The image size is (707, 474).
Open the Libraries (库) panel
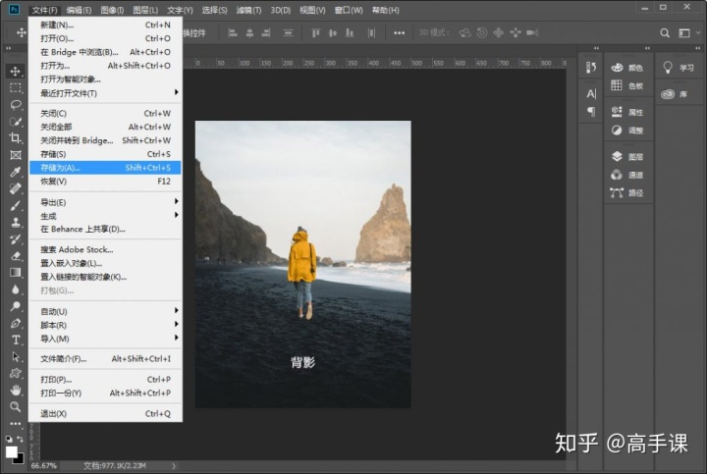coord(675,94)
